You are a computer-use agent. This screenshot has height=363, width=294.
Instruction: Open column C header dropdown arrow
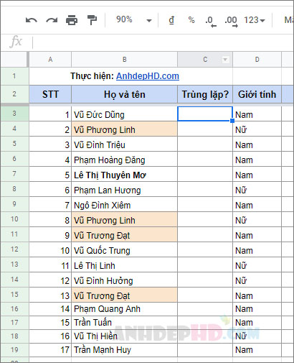point(225,60)
